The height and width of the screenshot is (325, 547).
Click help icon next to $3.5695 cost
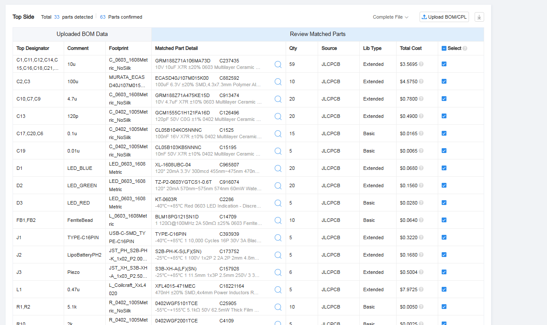point(421,64)
